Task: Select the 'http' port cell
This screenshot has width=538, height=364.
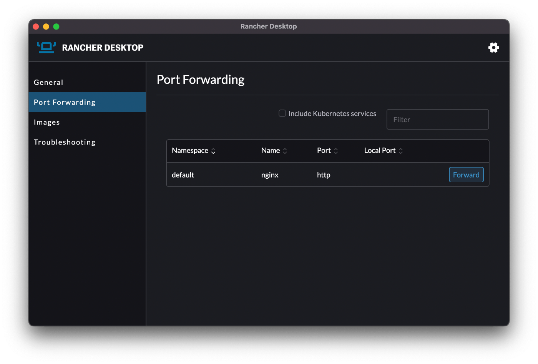Action: tap(324, 175)
